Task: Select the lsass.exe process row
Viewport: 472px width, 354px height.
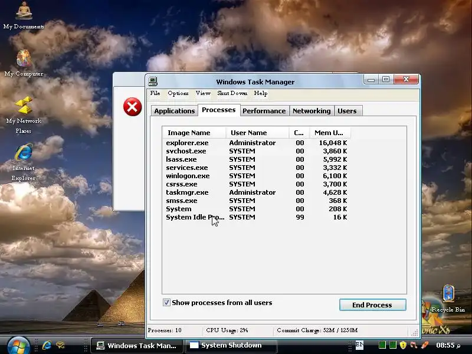Action: [257, 159]
